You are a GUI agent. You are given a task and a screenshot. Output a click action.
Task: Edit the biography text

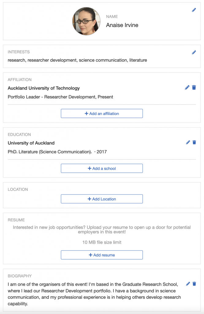pyautogui.click(x=188, y=284)
